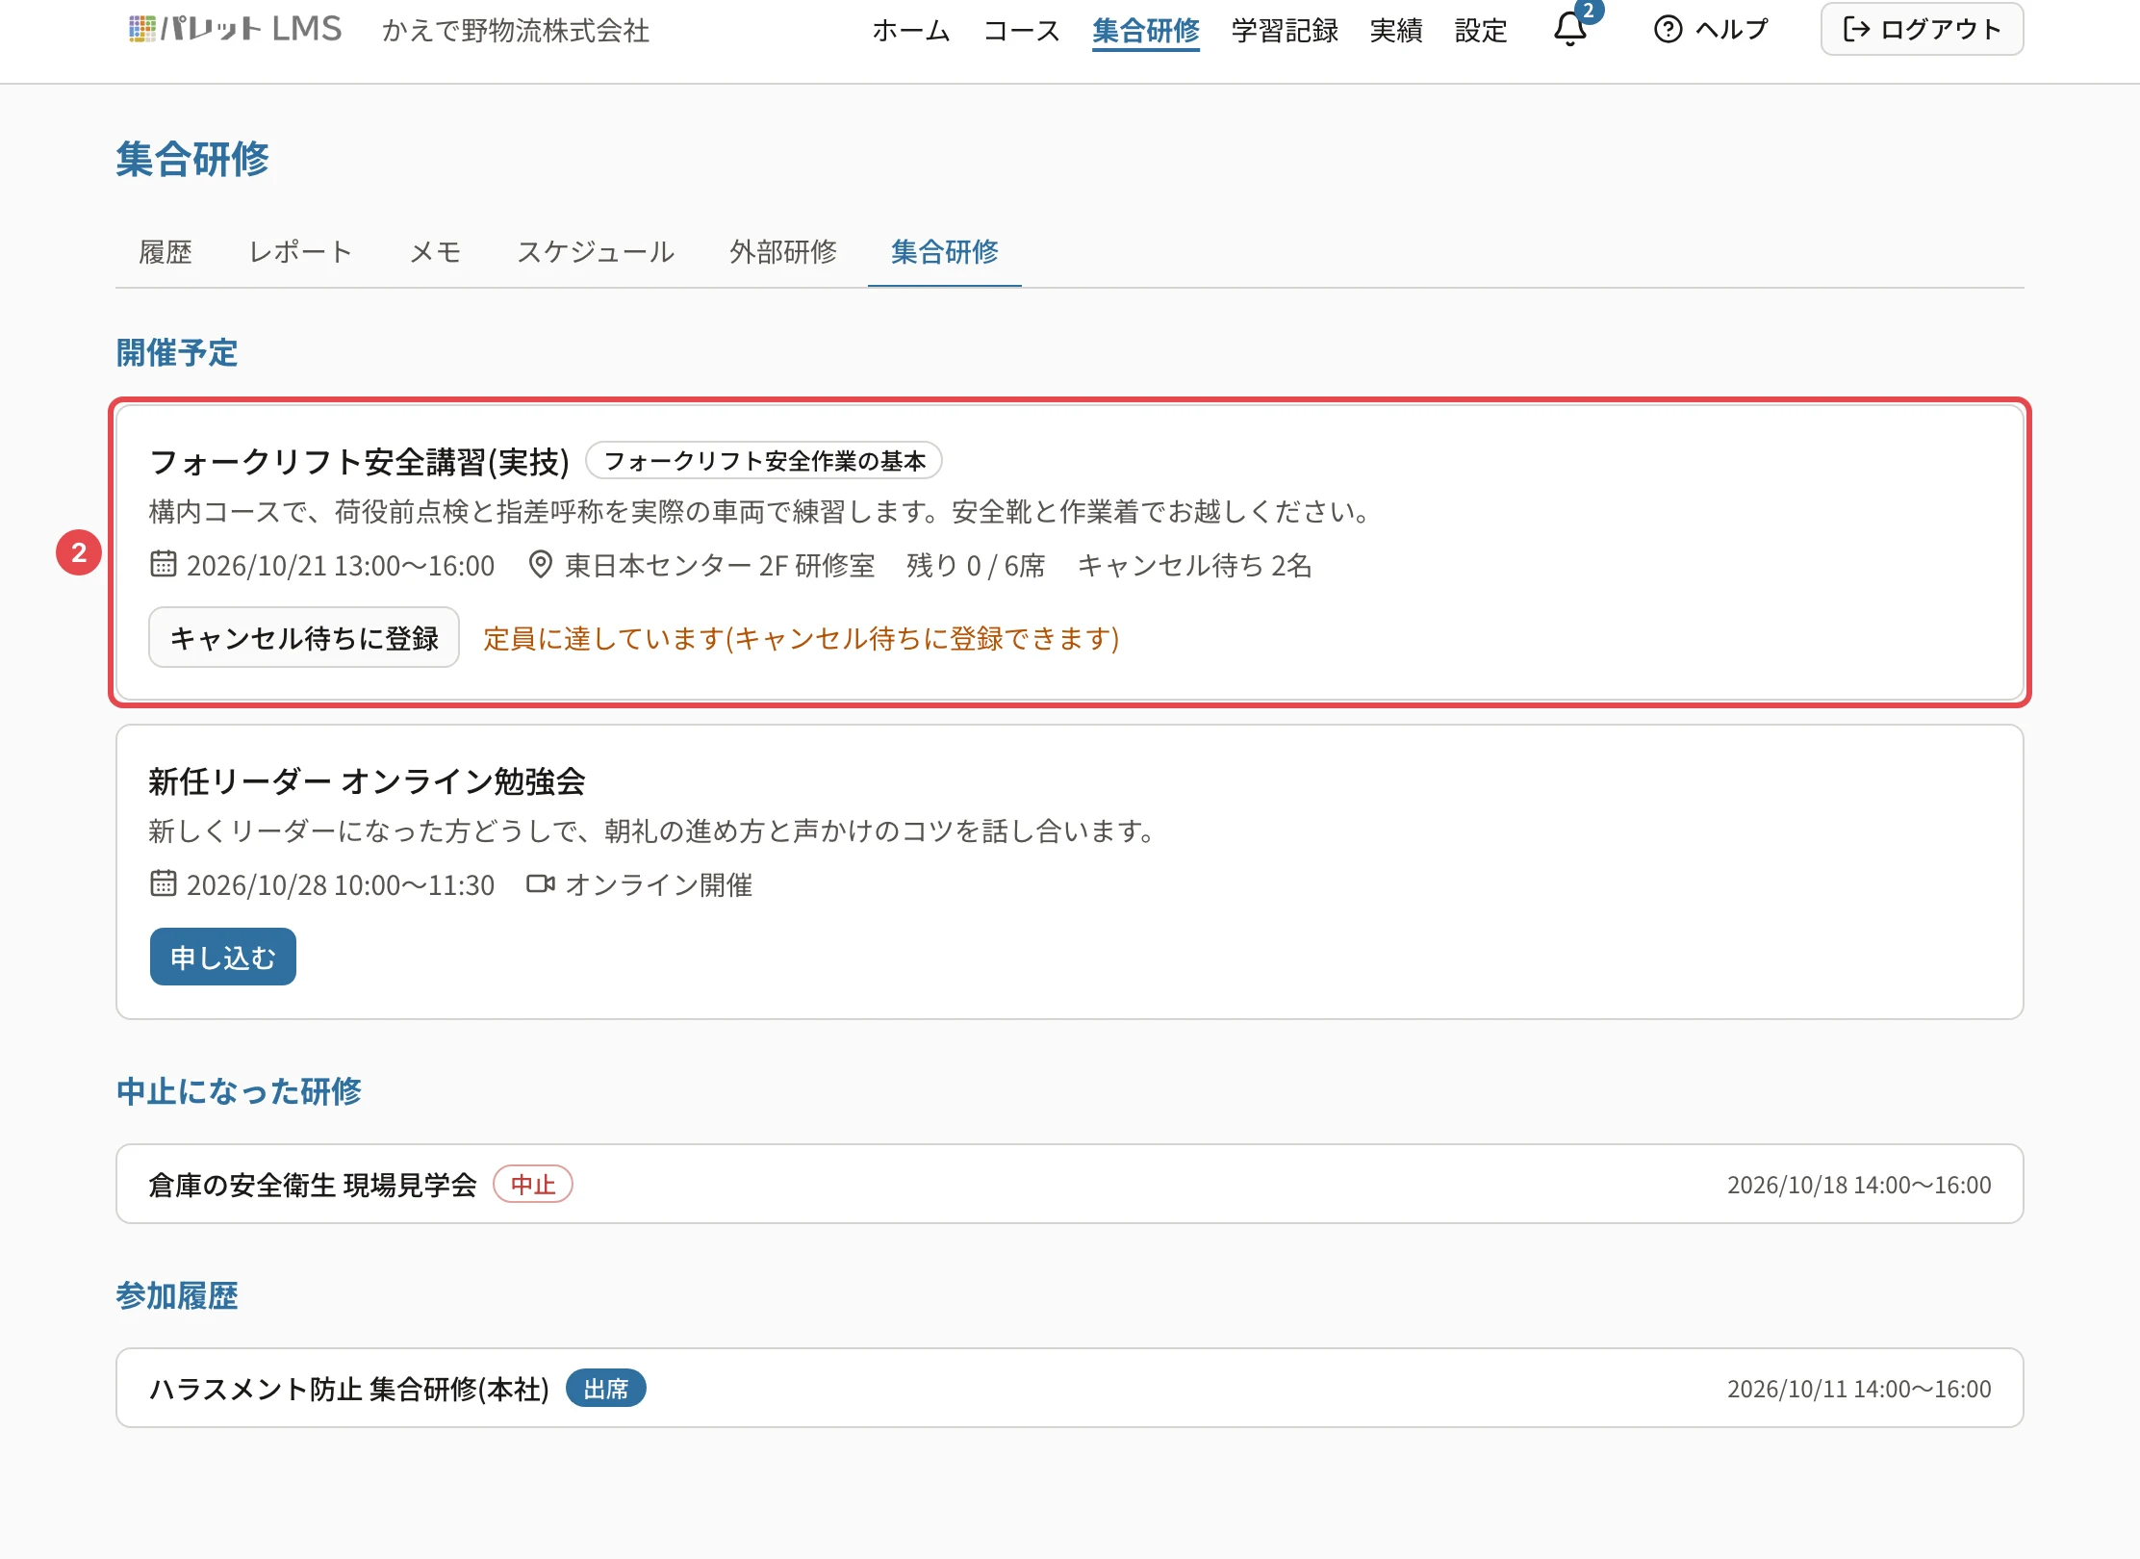Viewport: 2140px width, 1559px height.
Task: Click the video camera icon for オンライン開催
Action: tap(541, 883)
